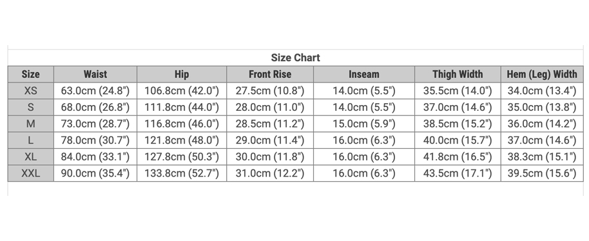589x241 pixels.
Task: Click the 15.0cm (5.9") inseam cell
Action: coord(364,124)
